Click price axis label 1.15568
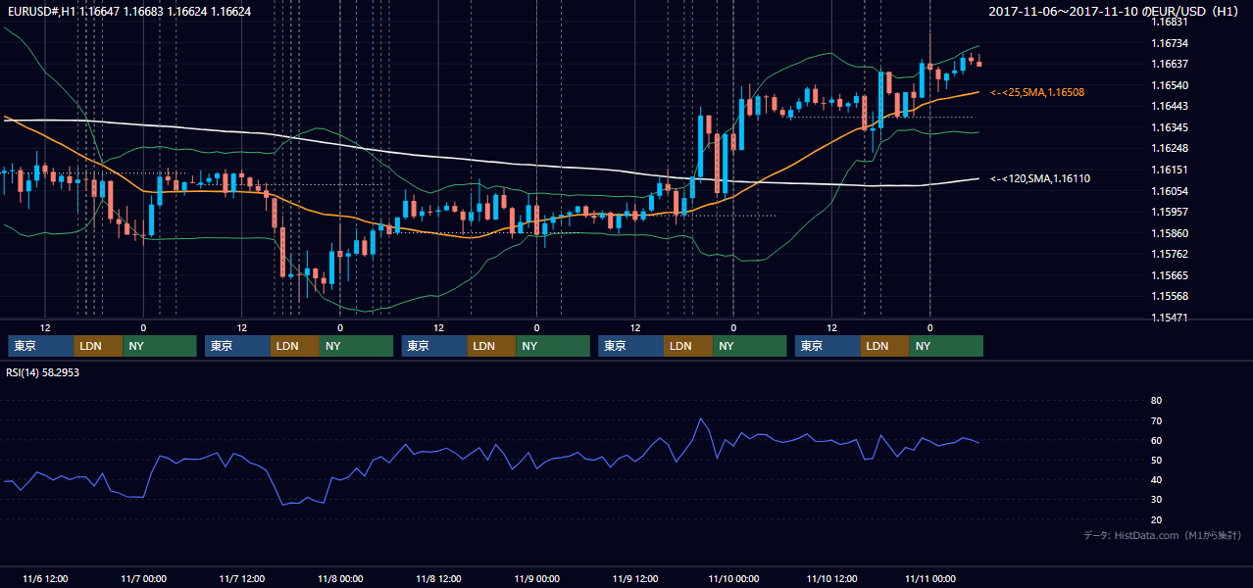The width and height of the screenshot is (1253, 588). coord(1170,296)
